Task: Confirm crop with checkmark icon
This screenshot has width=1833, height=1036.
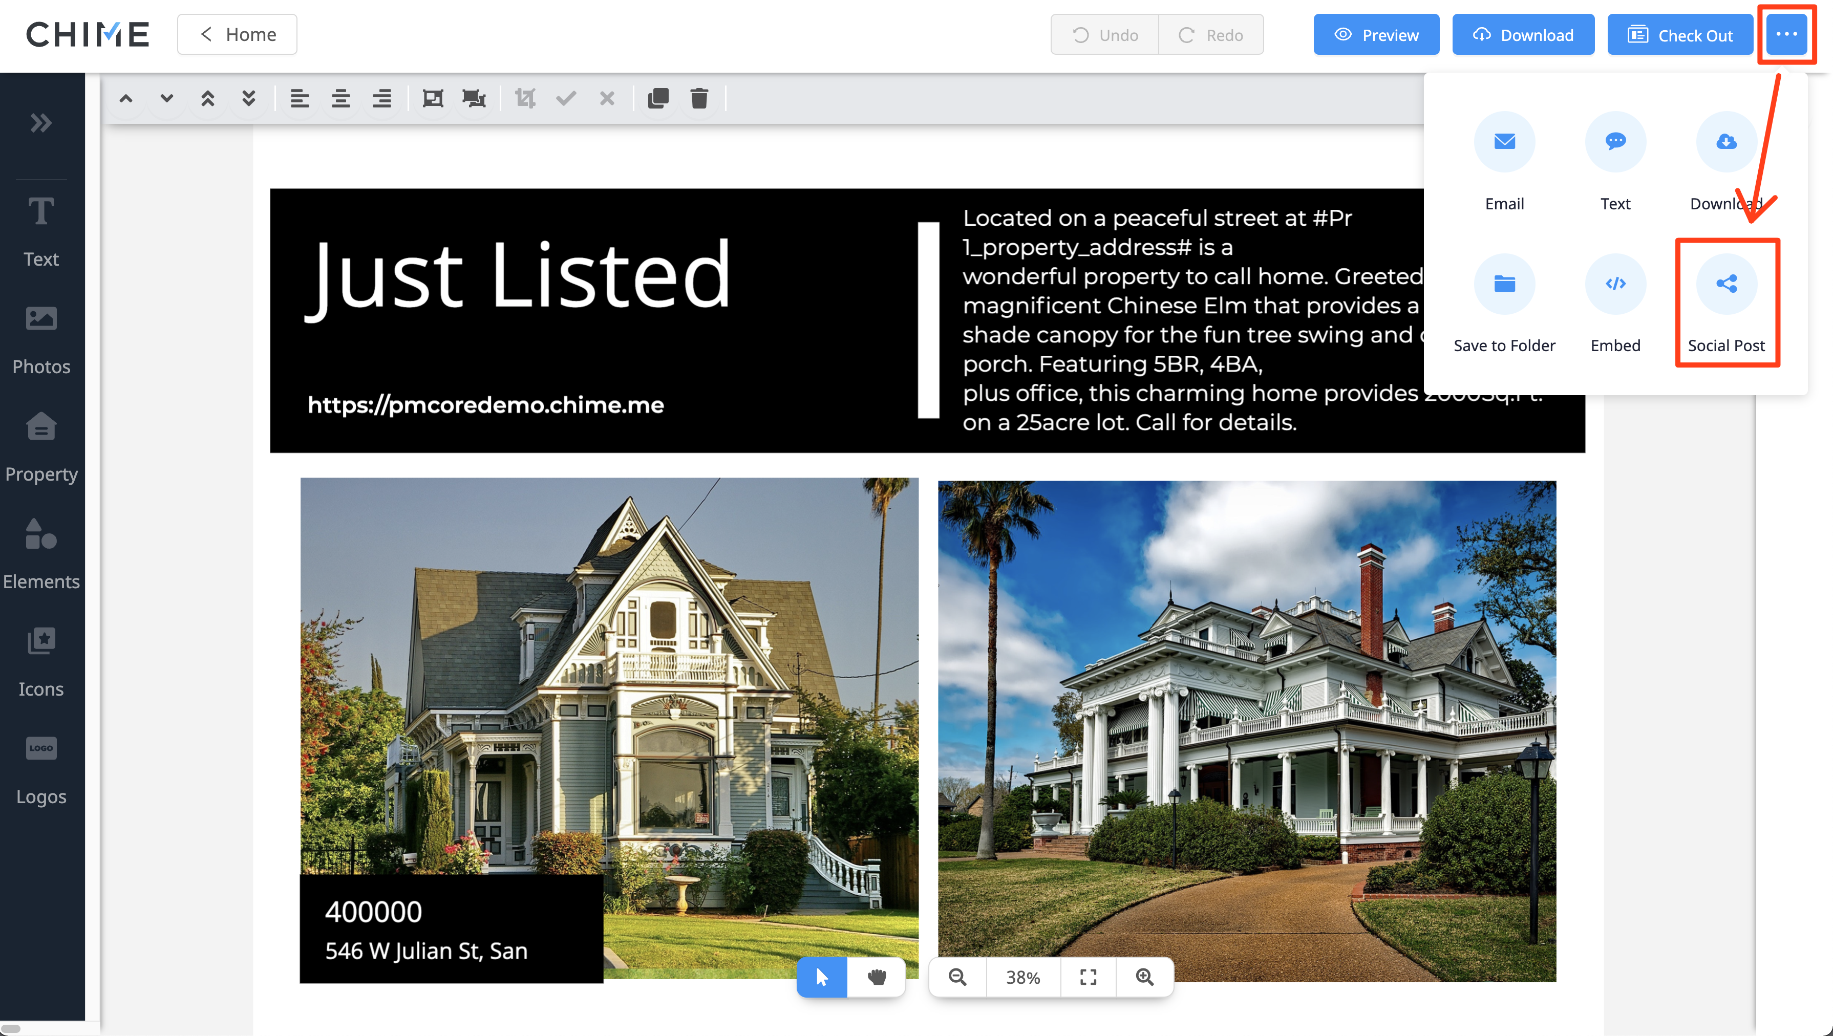Action: click(566, 98)
